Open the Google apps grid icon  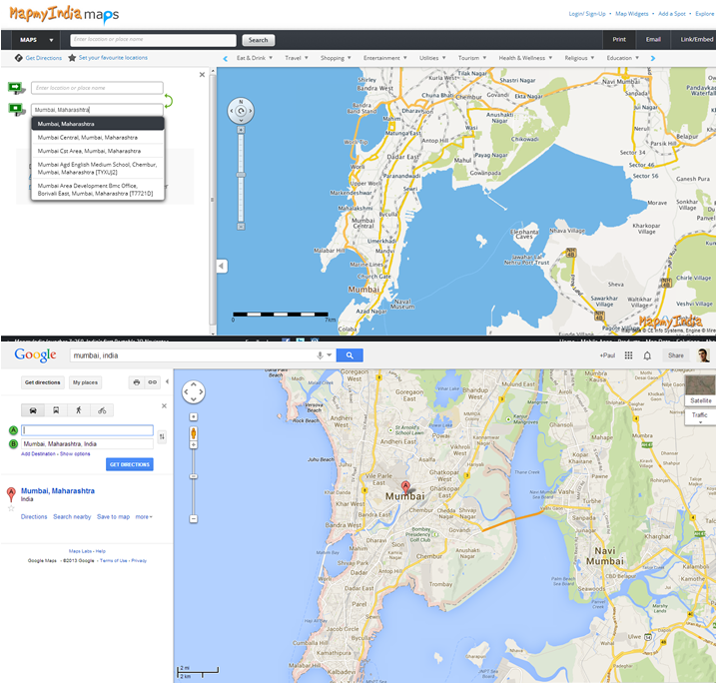coord(629,355)
